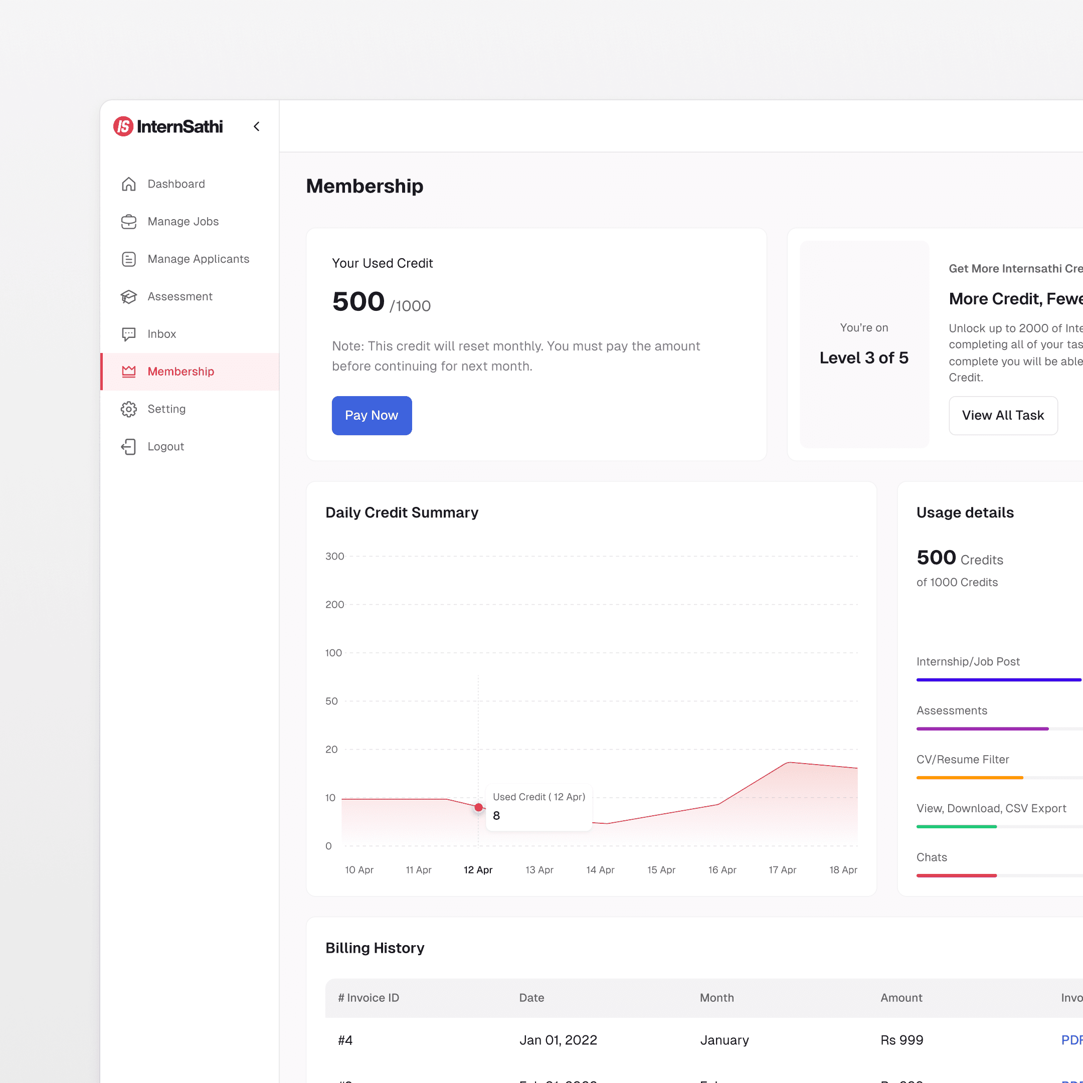
Task: Click the 10 Apr axis label
Action: click(359, 869)
